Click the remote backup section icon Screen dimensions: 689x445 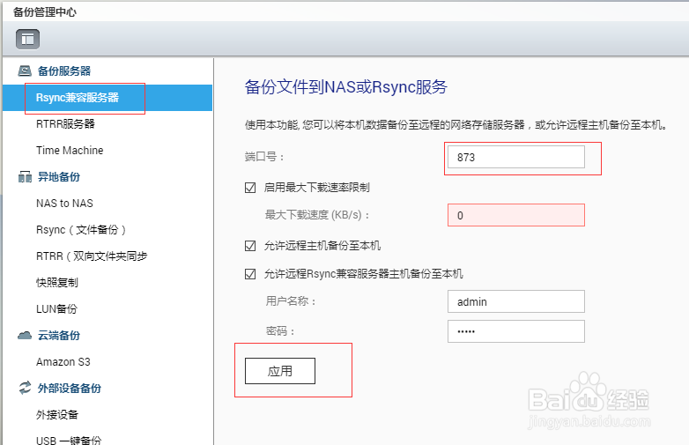click(x=25, y=177)
